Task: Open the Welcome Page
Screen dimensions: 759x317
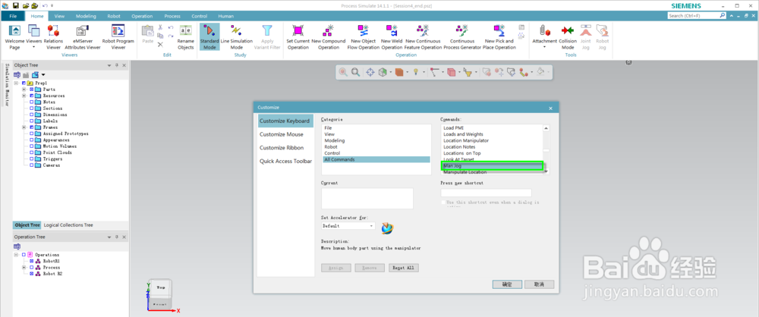Action: [14, 37]
